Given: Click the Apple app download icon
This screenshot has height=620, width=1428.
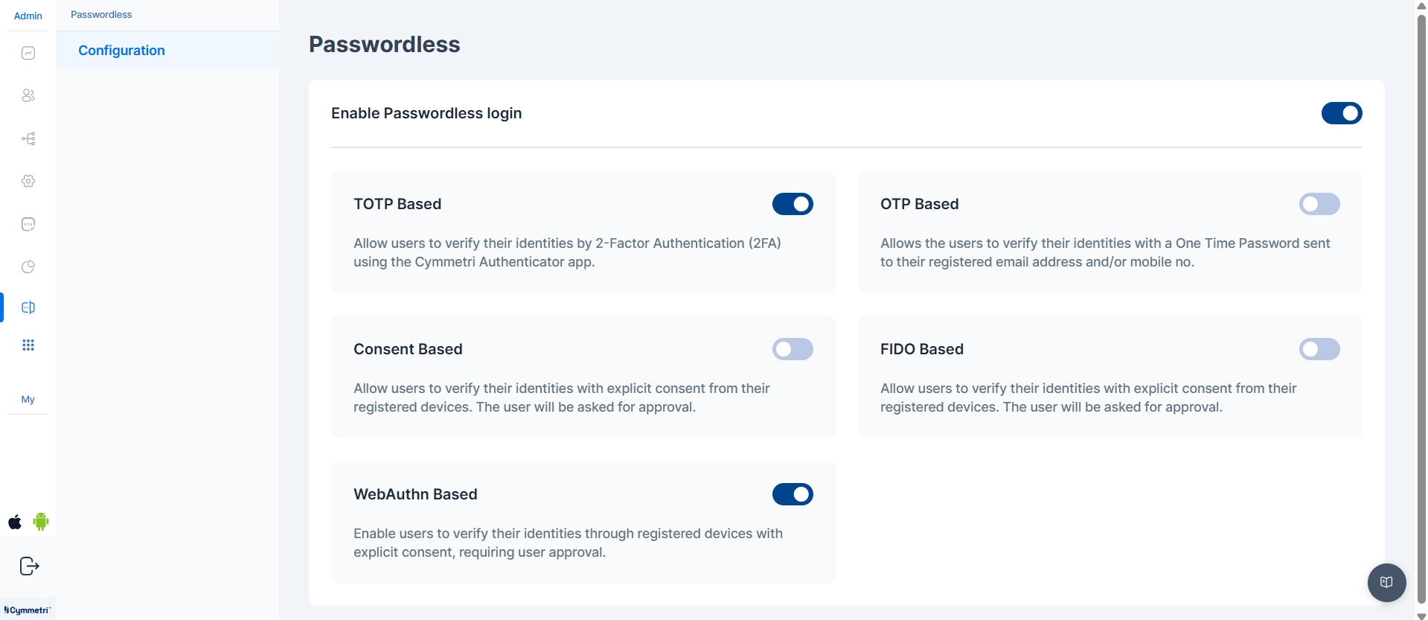Looking at the screenshot, I should tap(15, 522).
